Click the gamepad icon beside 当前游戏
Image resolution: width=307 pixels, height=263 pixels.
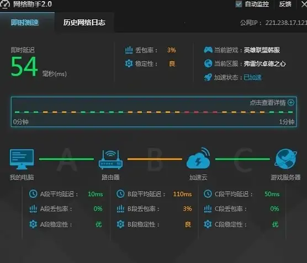click(208, 50)
